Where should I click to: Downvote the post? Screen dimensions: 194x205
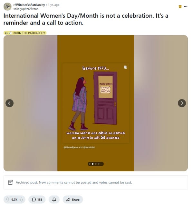click(22, 200)
